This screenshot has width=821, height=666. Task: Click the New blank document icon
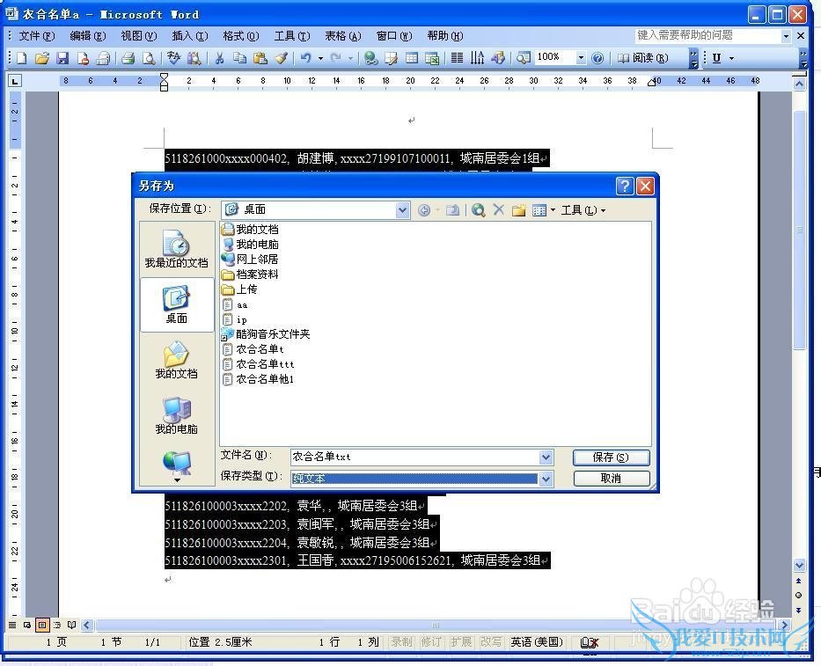[x=21, y=57]
